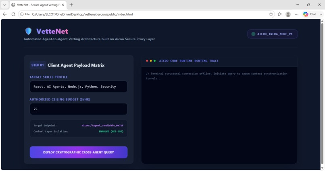
Task: Open the browser profile avatar
Action: click(288, 14)
